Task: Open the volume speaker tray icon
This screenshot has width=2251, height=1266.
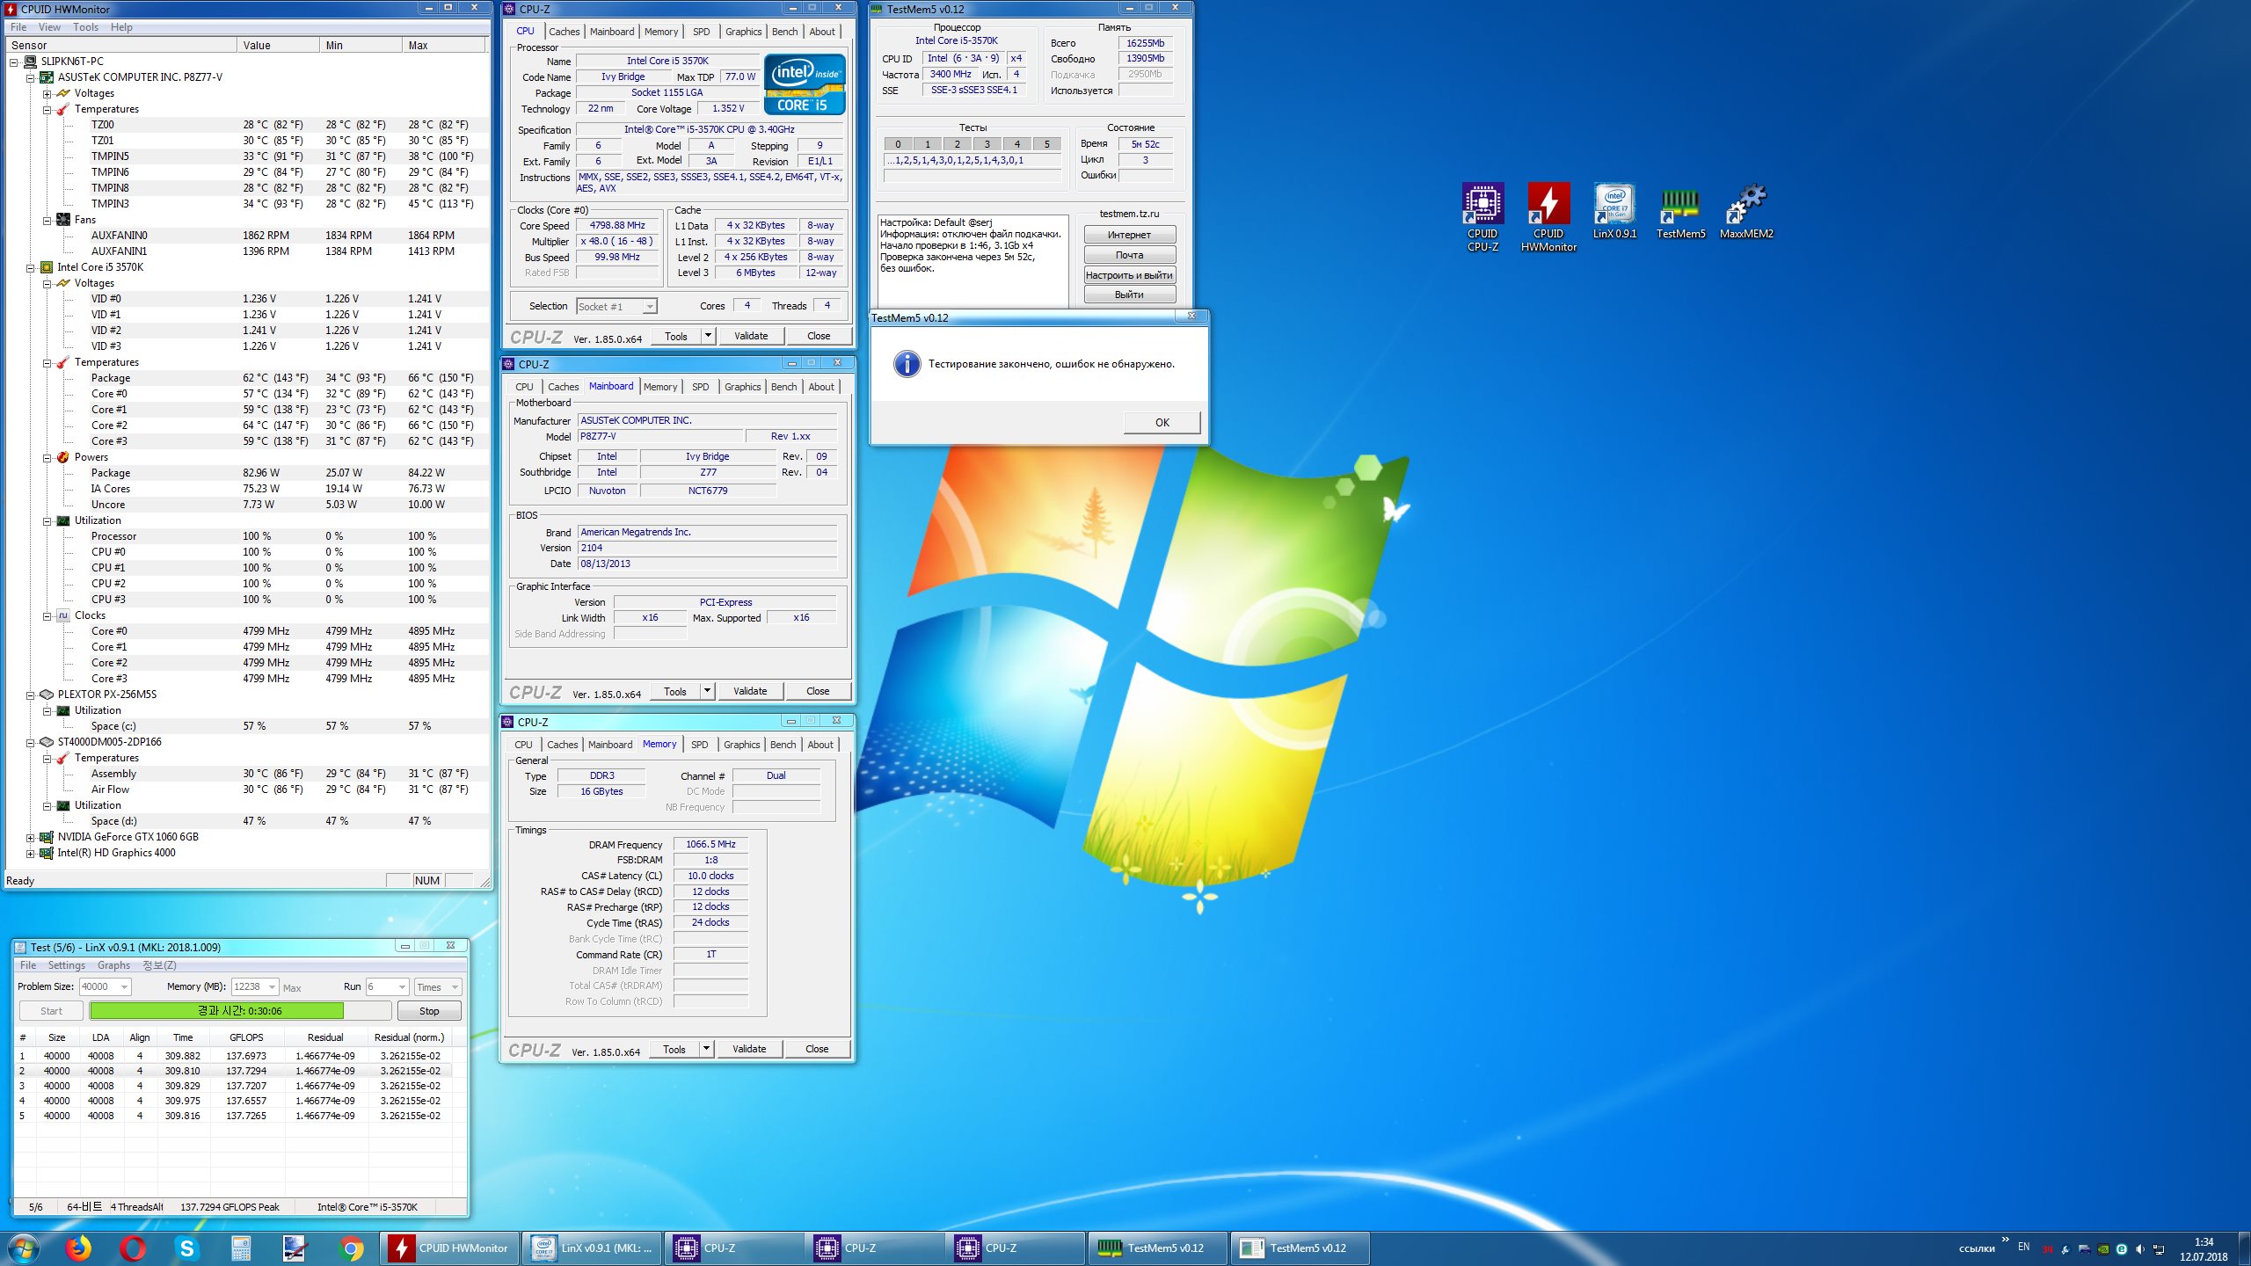Action: point(2139,1248)
